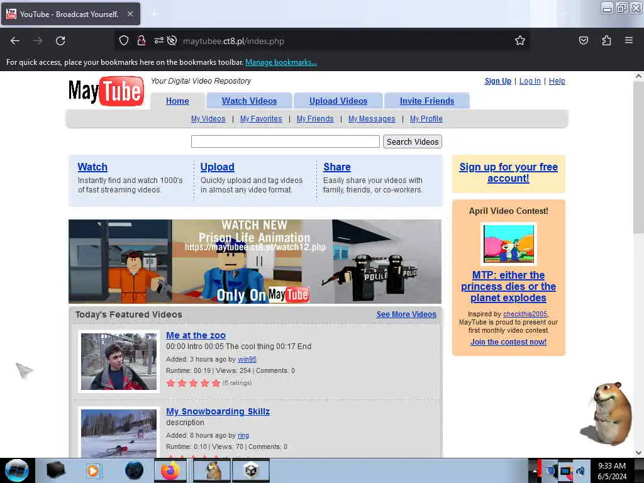644x483 pixels.
Task: Open the Invite Friends tab
Action: (427, 101)
